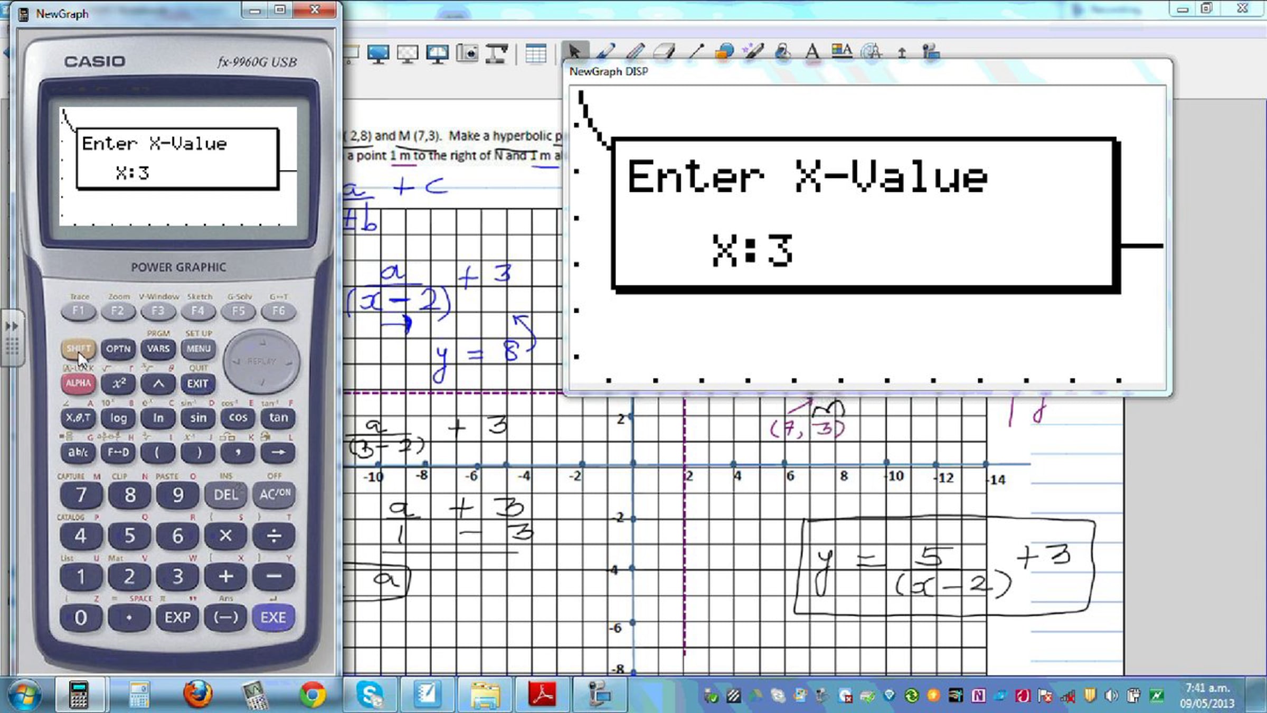Click the Screen Capture camera icon
The height and width of the screenshot is (713, 1267).
click(467, 53)
